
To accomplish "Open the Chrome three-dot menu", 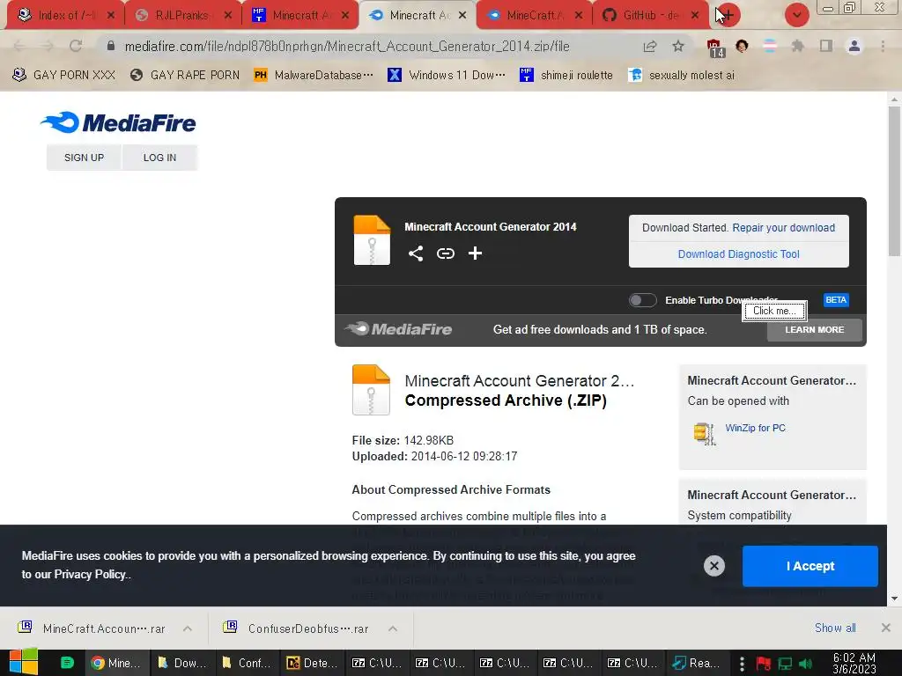I will (883, 46).
